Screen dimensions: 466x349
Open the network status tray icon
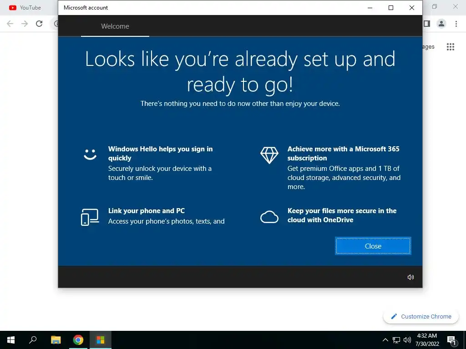[396, 340]
